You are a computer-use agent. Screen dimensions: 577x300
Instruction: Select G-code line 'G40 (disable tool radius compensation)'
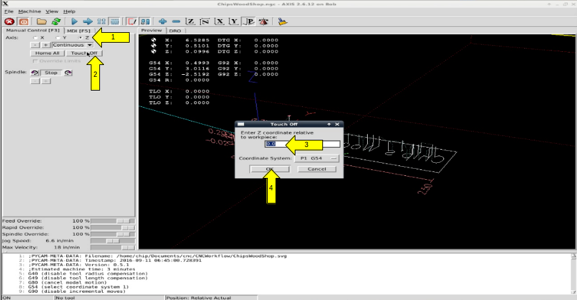88,274
